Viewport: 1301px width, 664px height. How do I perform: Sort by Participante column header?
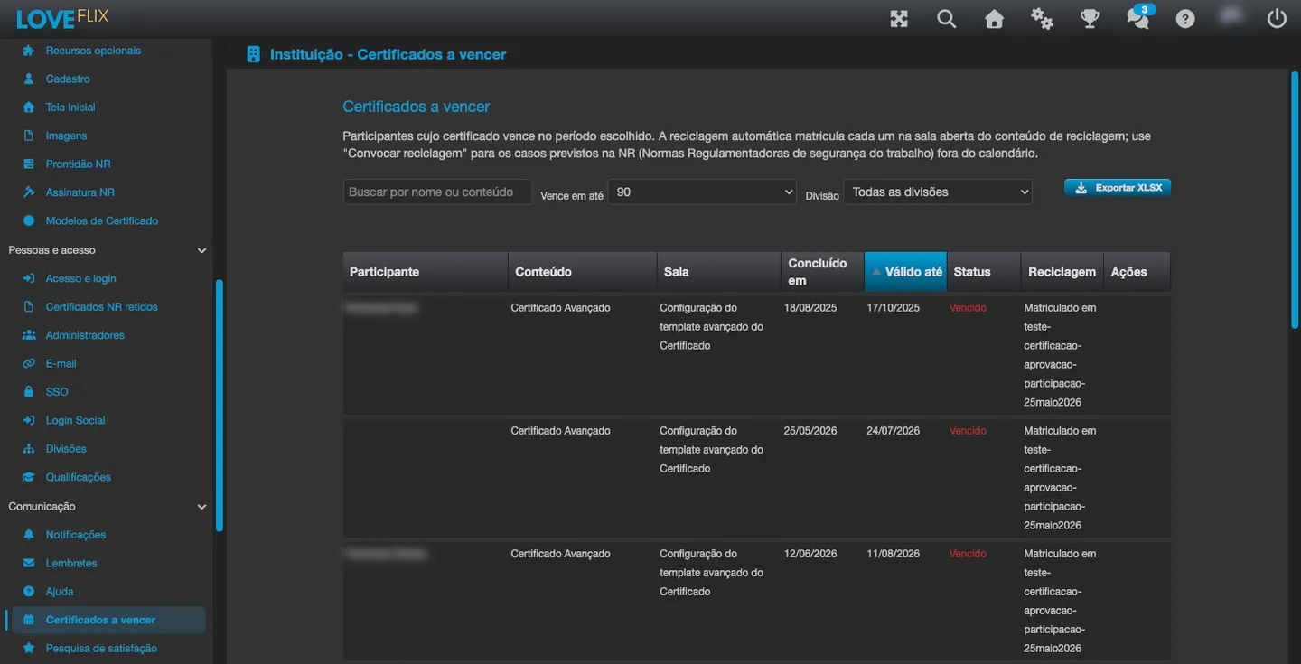pos(426,272)
